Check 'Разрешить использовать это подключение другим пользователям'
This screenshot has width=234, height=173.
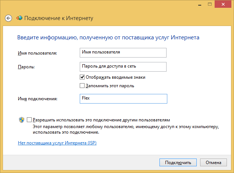[29, 120]
